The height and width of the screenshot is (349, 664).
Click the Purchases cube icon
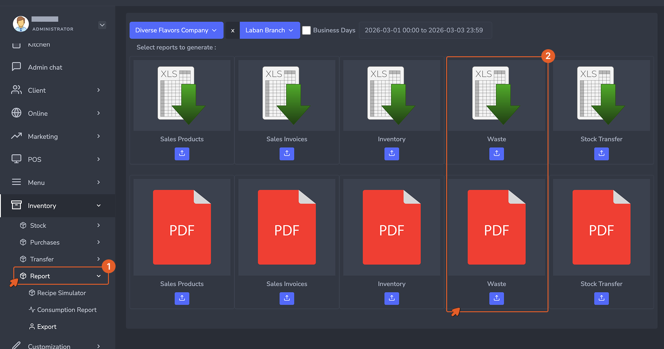pos(23,242)
